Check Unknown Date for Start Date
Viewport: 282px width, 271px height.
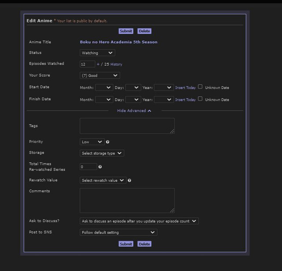[x=200, y=87]
